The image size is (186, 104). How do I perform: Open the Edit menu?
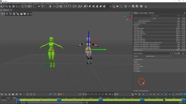[6, 3]
